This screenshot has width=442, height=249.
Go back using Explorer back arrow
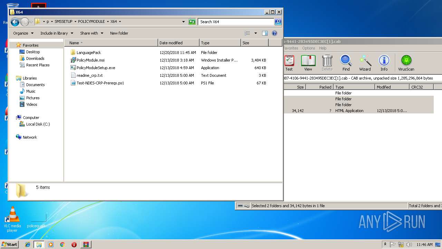pos(15,22)
